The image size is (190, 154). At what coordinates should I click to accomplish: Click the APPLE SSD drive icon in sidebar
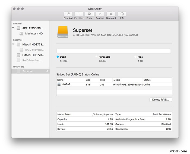[x=18, y=28]
